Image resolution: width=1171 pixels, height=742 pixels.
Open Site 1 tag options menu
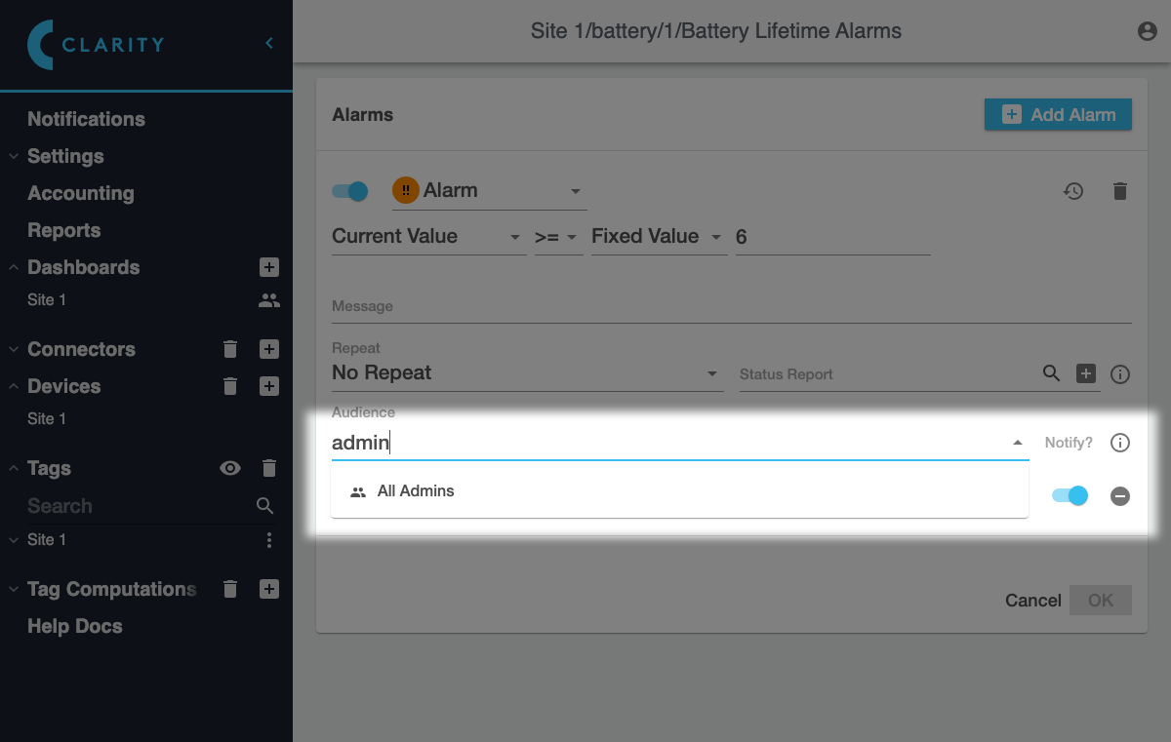[x=269, y=540]
